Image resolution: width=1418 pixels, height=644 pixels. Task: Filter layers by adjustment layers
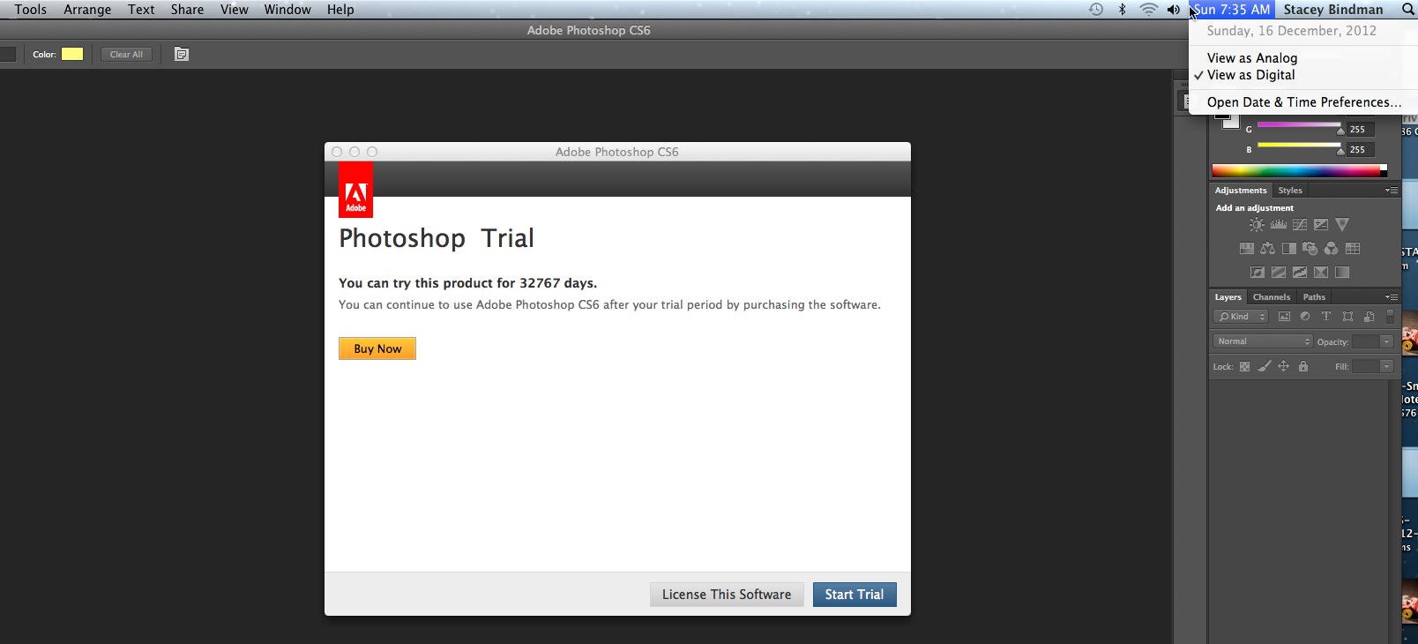pyautogui.click(x=1305, y=317)
